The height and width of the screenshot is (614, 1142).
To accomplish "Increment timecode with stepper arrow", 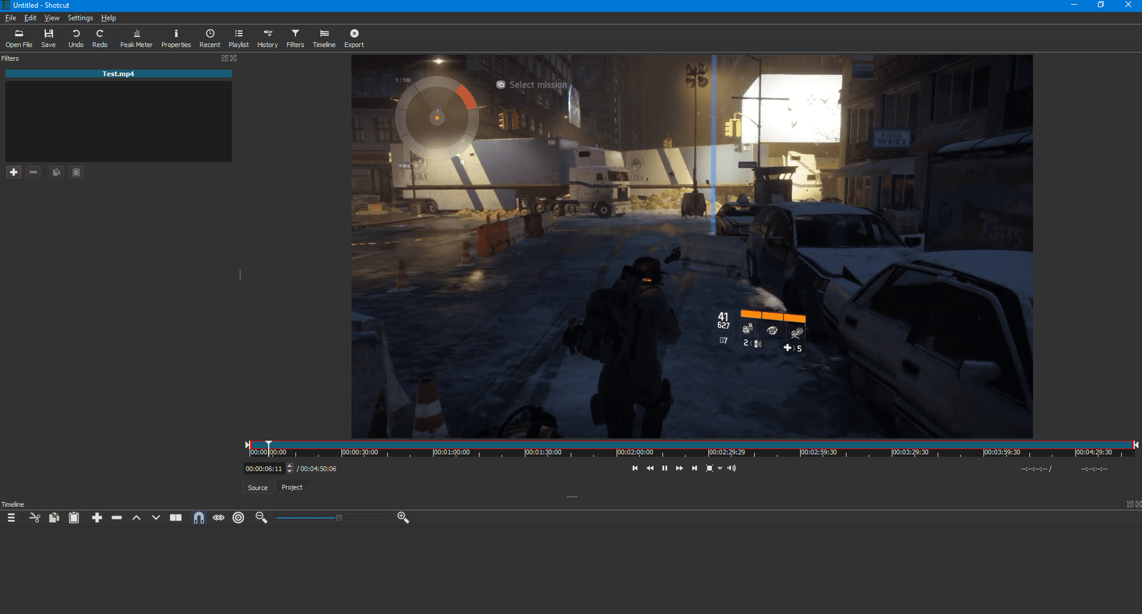I will (290, 466).
